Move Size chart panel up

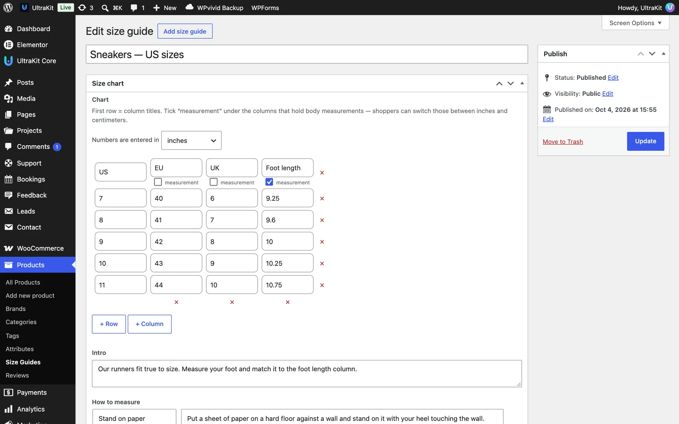[499, 83]
